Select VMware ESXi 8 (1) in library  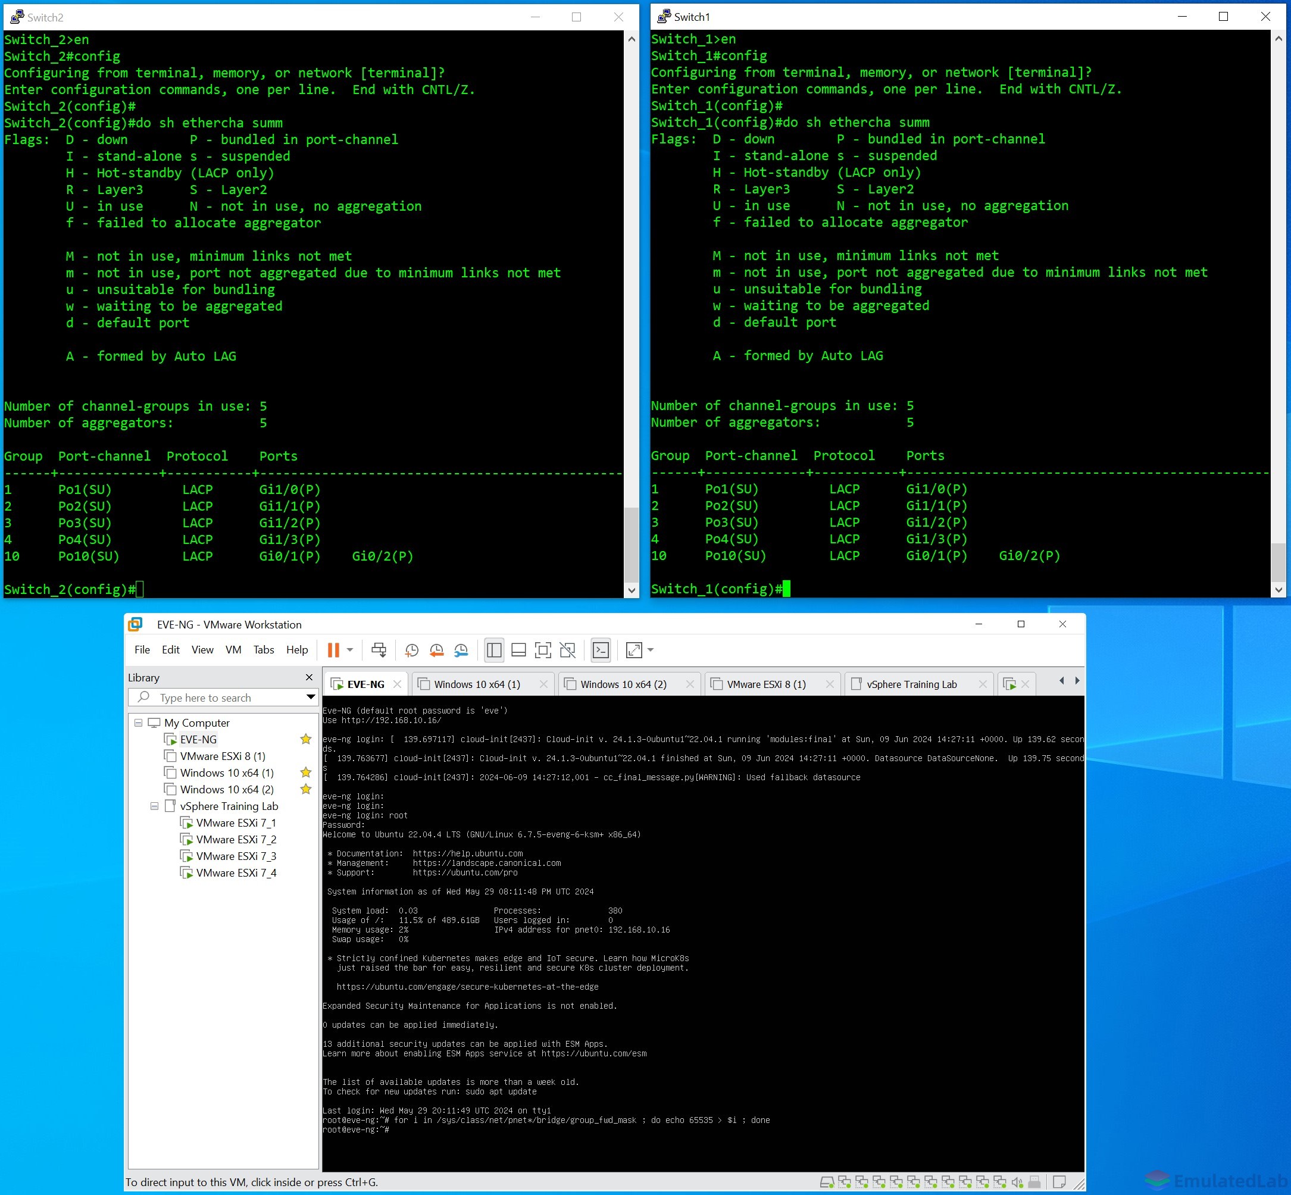click(x=223, y=756)
